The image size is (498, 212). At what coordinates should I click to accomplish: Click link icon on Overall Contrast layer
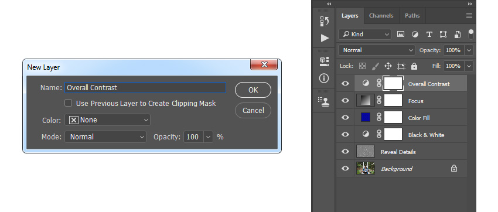pyautogui.click(x=378, y=84)
